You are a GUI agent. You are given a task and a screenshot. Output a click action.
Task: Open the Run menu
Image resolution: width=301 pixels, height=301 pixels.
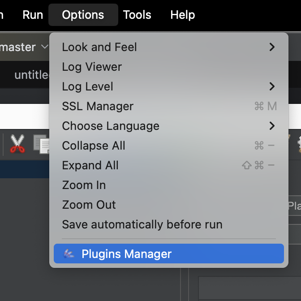click(33, 15)
